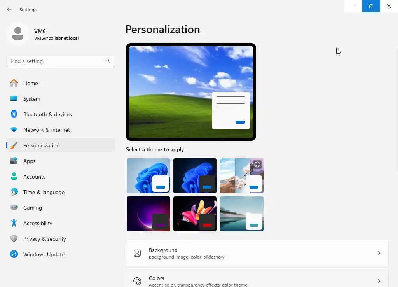Open Windows Update label

[x=44, y=254]
